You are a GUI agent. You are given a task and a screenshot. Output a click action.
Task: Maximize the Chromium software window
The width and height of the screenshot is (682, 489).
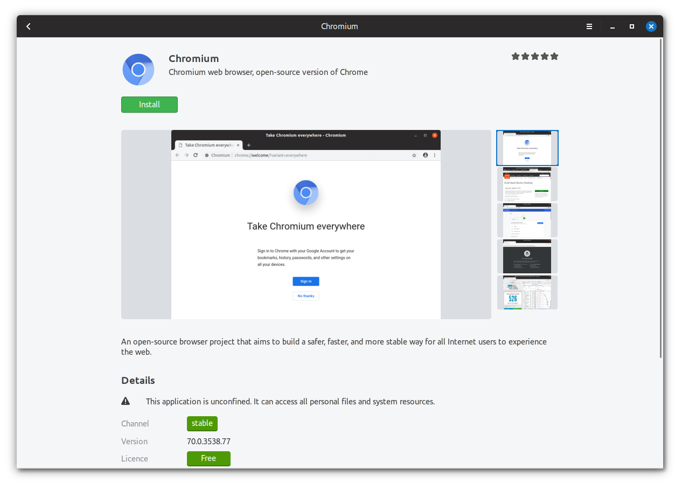click(632, 26)
